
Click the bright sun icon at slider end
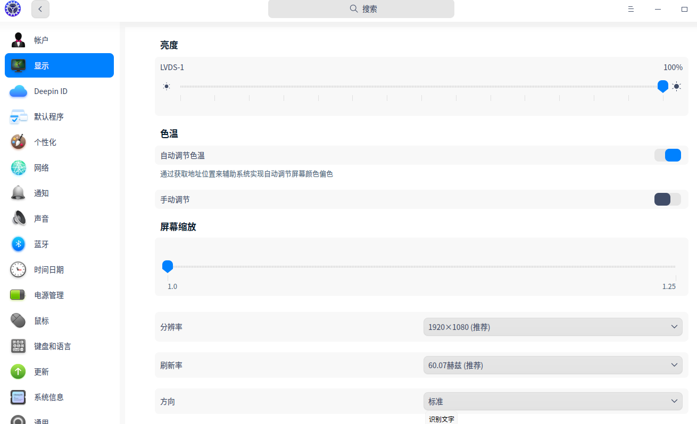(676, 86)
